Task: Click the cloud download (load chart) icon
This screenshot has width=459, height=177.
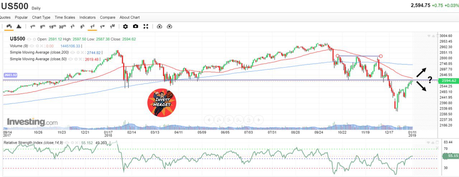Action: tap(160, 26)
